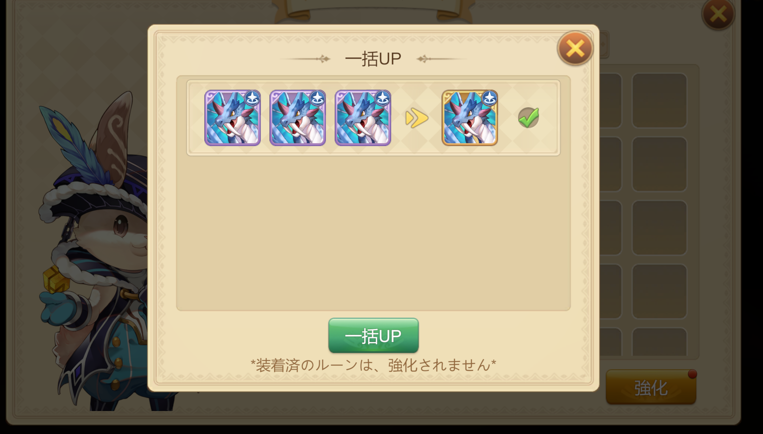Screen dimensions: 763x434
Task: Click the red notification dot on 強化
Action: pos(692,374)
